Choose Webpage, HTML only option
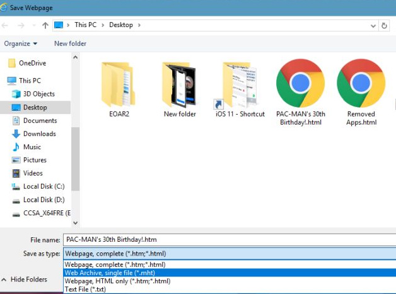This screenshot has width=396, height=294. click(x=118, y=281)
